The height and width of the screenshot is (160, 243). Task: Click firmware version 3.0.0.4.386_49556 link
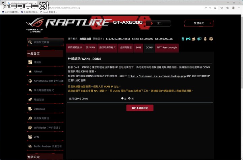click(x=118, y=39)
